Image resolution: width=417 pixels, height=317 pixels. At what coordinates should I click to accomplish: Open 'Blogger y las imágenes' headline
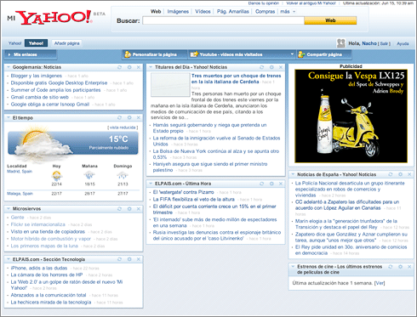click(37, 76)
